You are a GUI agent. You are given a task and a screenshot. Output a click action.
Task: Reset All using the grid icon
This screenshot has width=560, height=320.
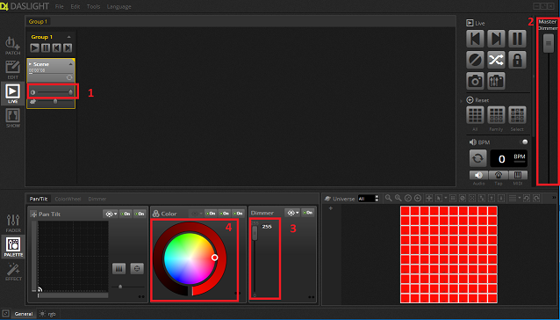[x=475, y=115]
